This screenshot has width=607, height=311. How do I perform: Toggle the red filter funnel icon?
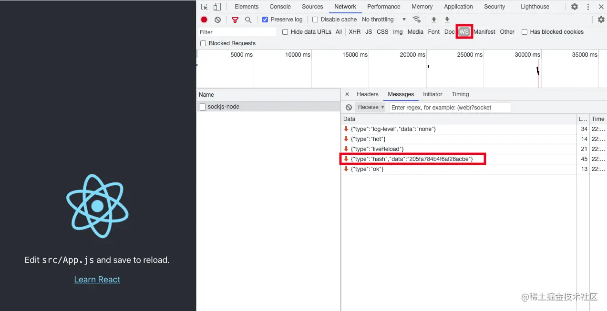[x=235, y=20]
